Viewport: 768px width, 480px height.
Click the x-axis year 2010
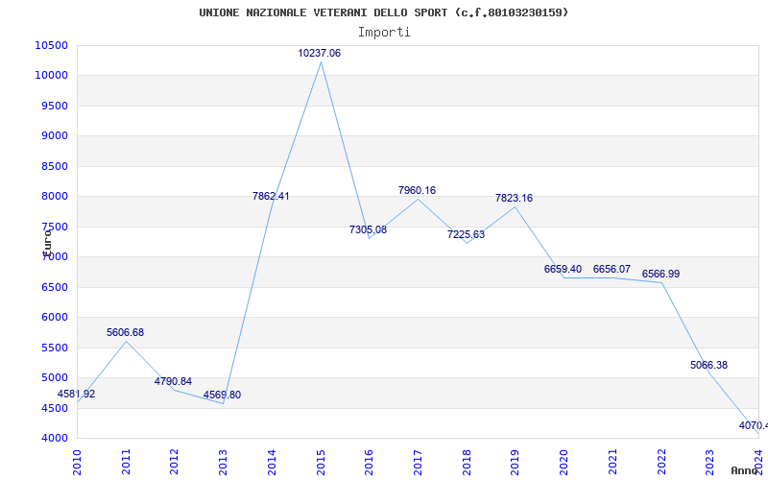tap(77, 462)
